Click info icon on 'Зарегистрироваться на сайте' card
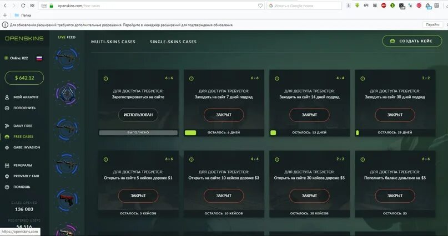Viewport: 448px width, 236px height. pos(105,79)
